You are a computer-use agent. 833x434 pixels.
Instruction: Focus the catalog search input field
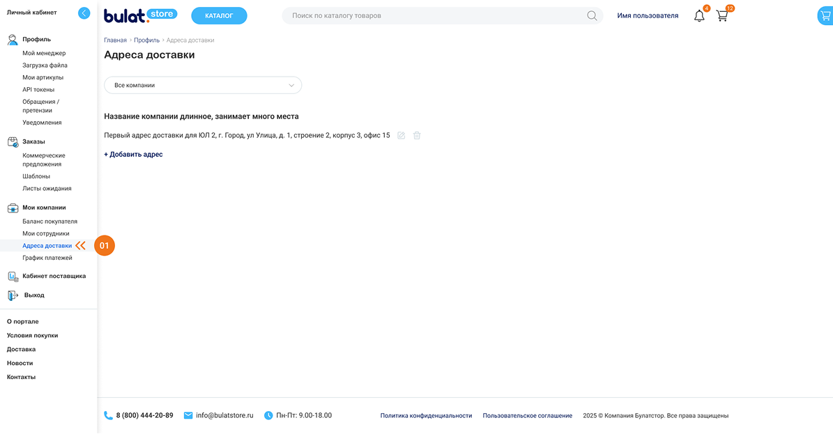[x=432, y=15]
